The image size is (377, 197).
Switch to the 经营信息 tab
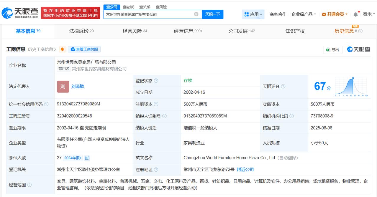pos(188,31)
